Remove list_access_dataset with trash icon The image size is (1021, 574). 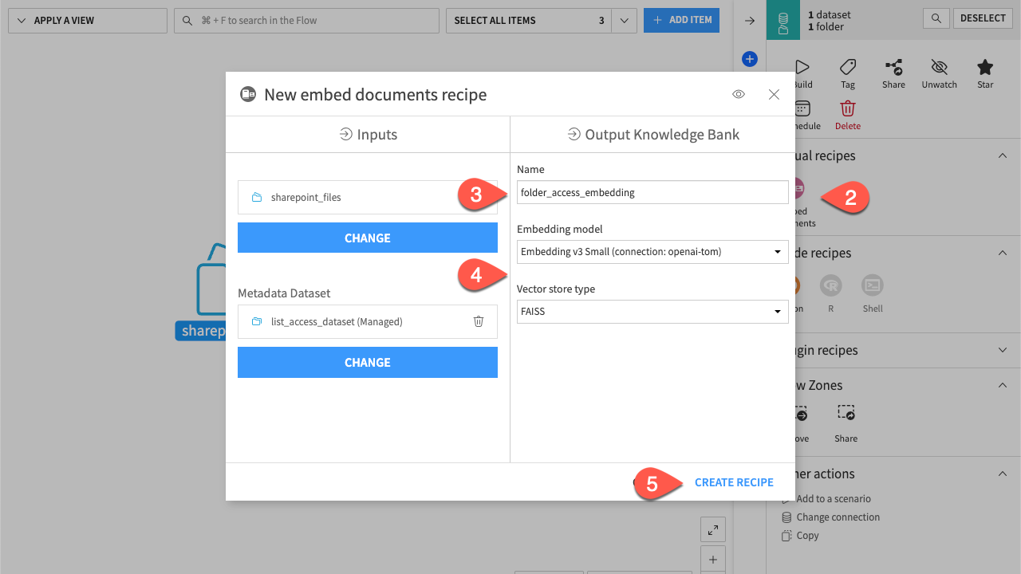479,321
